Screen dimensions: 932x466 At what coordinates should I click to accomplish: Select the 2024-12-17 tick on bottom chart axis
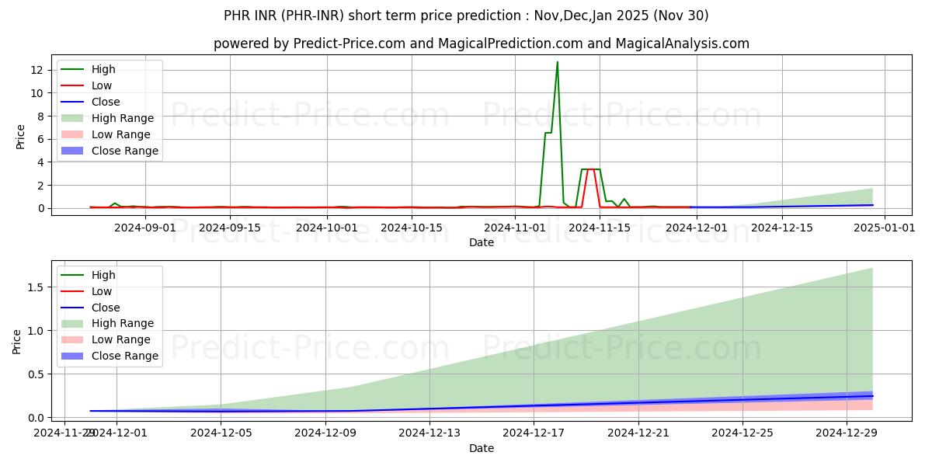[534, 433]
